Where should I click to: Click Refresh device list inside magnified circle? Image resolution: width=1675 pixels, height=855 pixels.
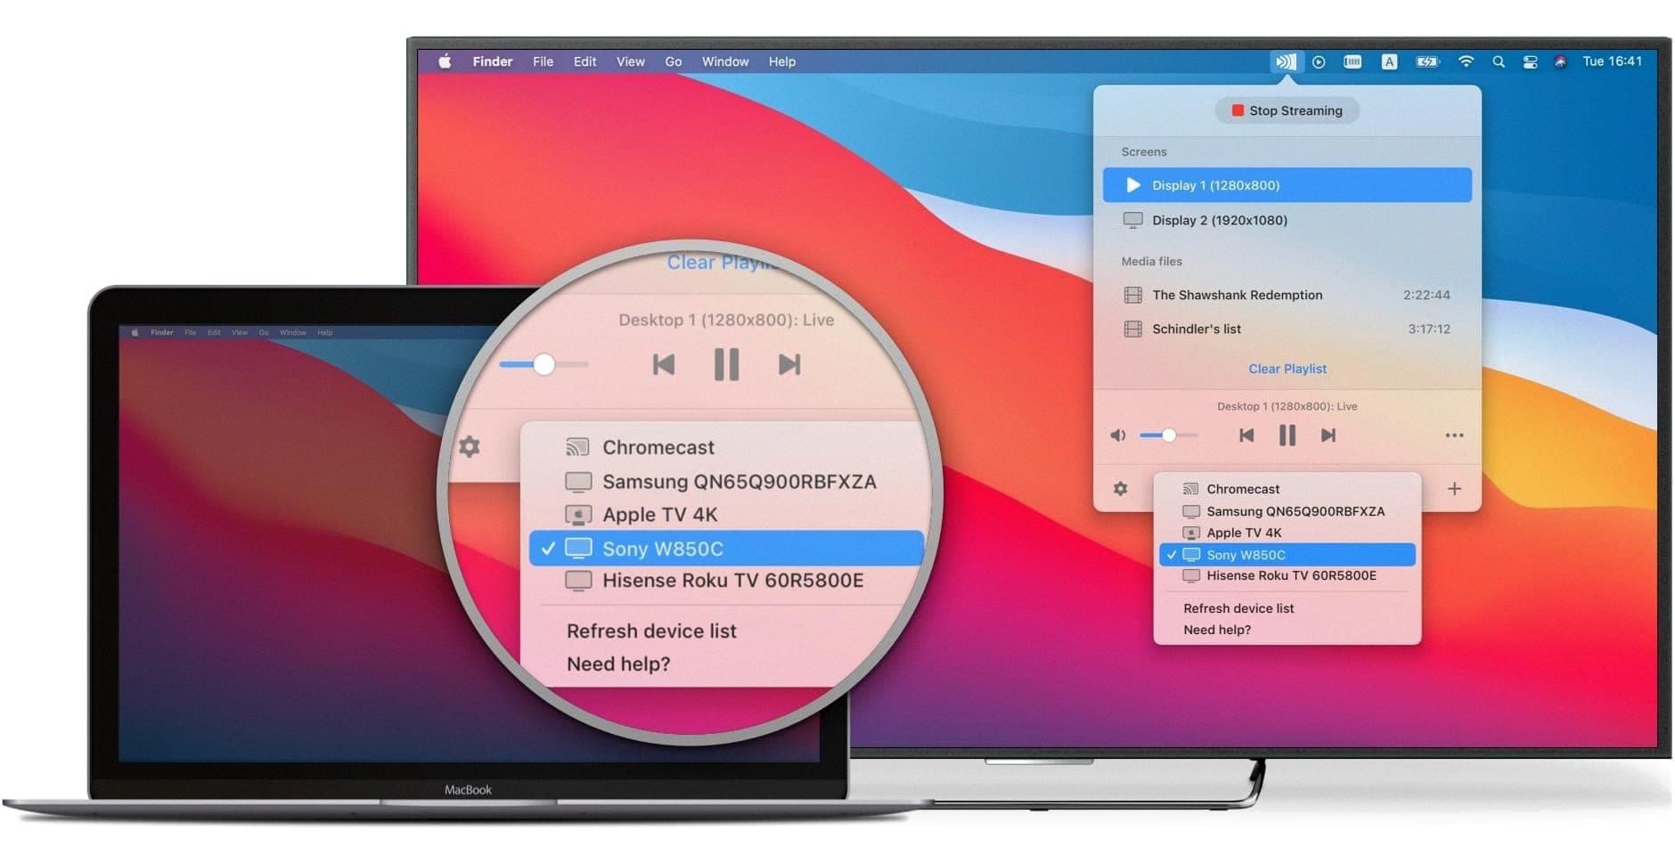tap(651, 631)
